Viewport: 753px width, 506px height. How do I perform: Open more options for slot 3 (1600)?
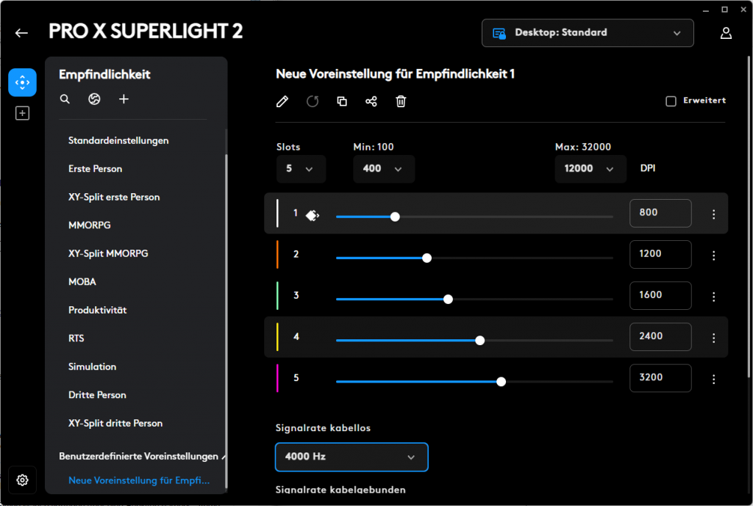(x=713, y=297)
